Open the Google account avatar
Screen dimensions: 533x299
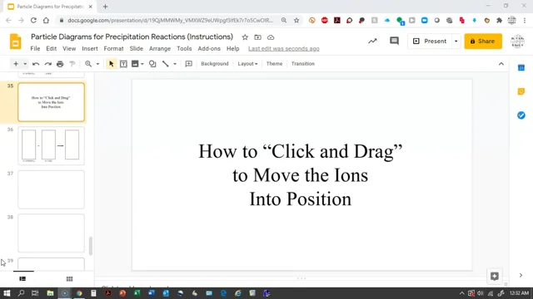pyautogui.click(x=517, y=41)
